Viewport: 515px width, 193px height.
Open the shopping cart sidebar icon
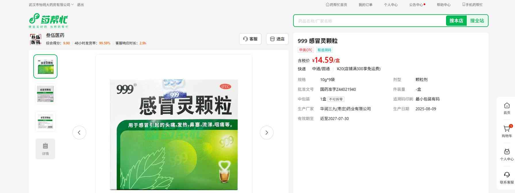click(x=507, y=129)
